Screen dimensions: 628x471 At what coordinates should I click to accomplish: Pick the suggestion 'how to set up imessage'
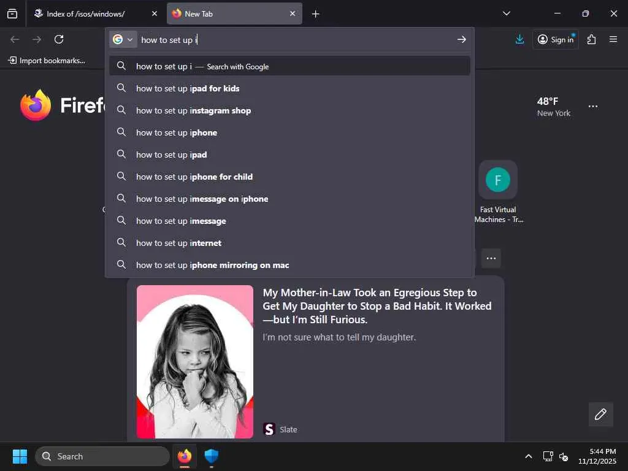pos(289,220)
